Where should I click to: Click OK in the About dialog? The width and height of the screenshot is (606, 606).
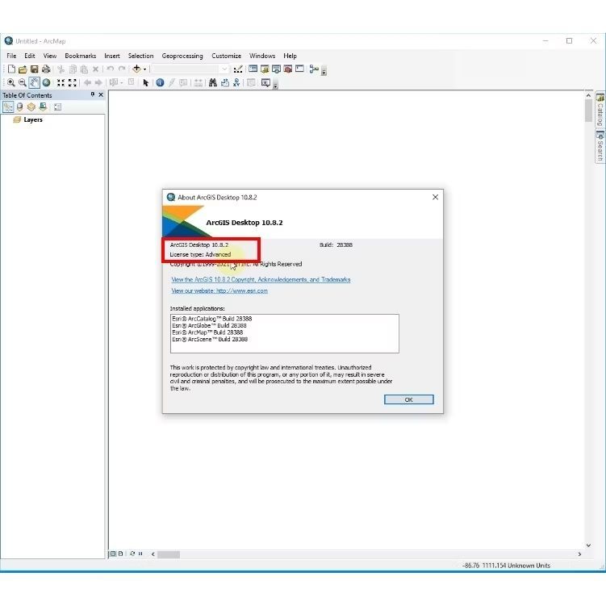pos(408,399)
